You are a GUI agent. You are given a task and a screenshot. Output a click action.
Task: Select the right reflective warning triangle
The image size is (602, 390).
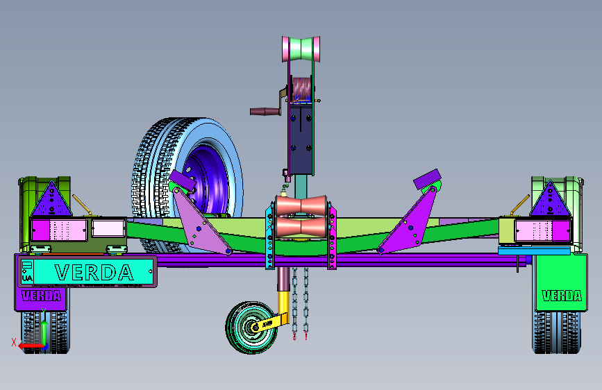(550, 199)
